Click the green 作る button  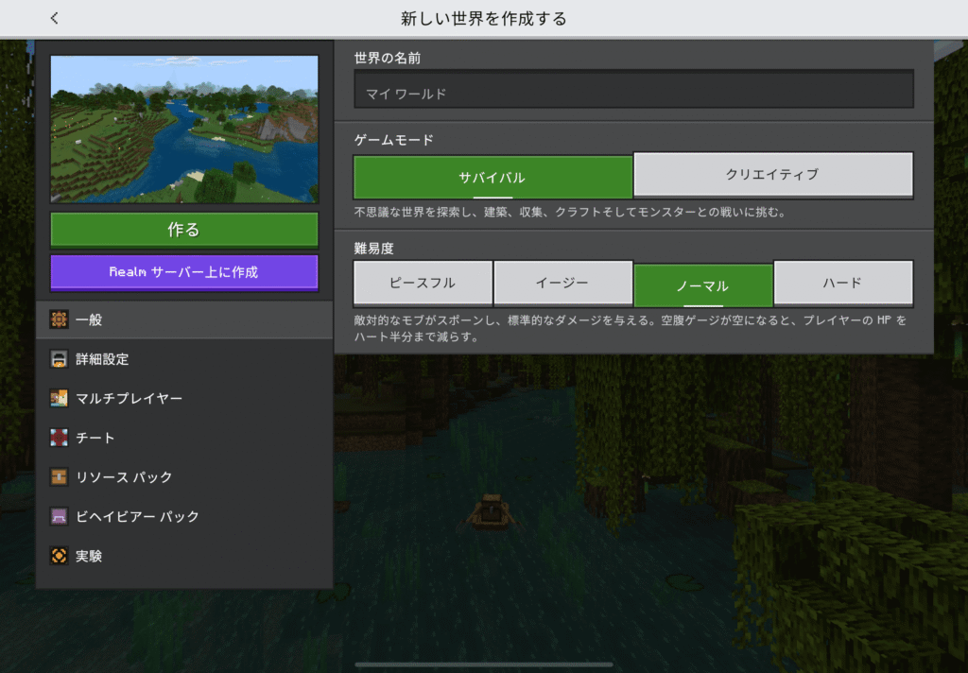tap(184, 231)
